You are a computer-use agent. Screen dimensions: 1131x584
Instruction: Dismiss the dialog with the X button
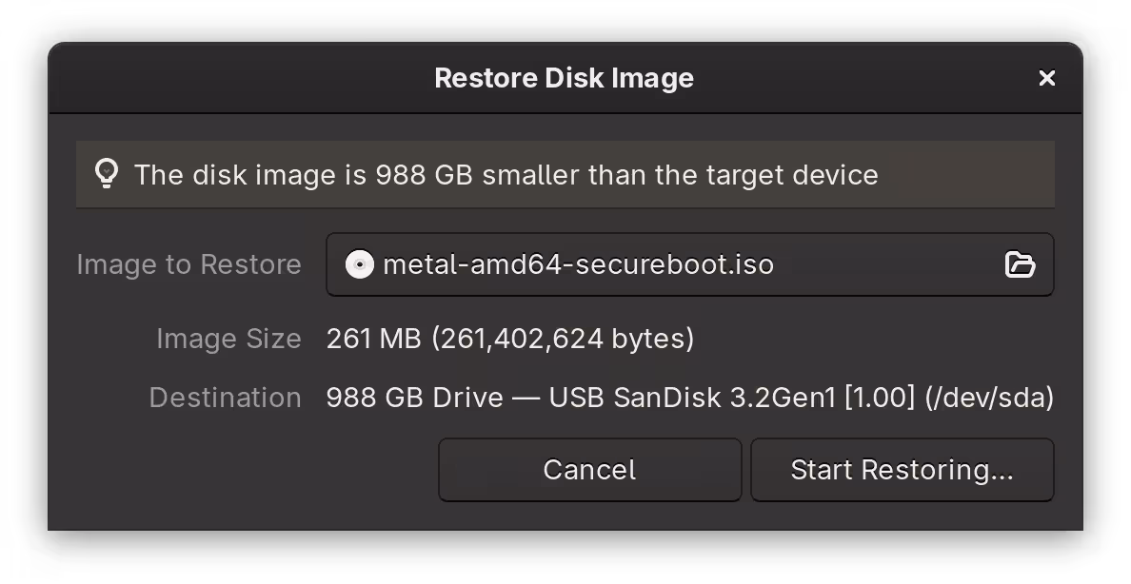[x=1047, y=78]
